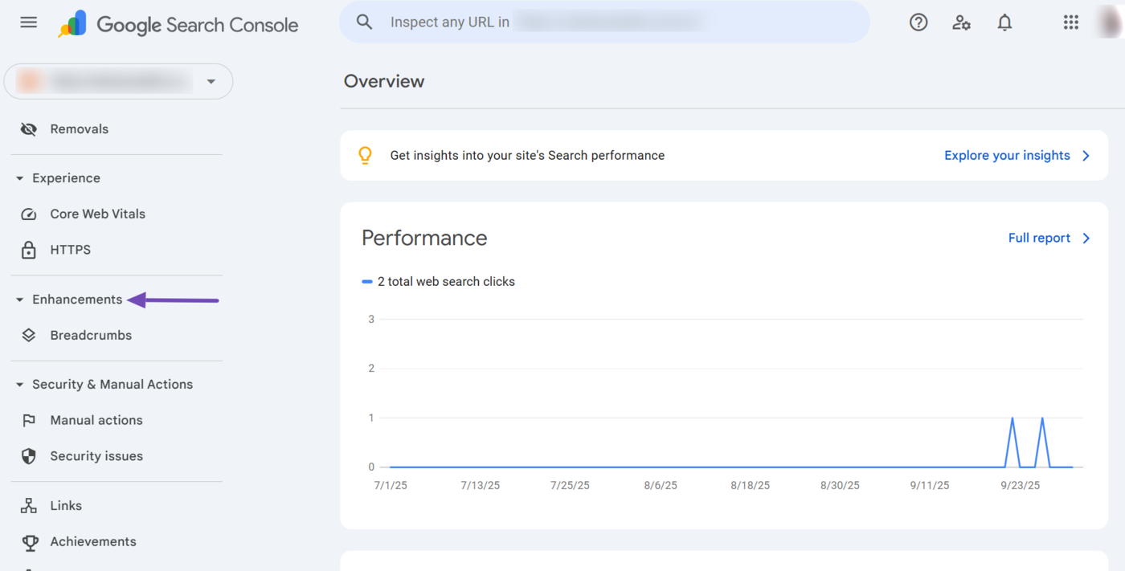Click the Inspect any URL search field
This screenshot has width=1125, height=571.
point(603,22)
